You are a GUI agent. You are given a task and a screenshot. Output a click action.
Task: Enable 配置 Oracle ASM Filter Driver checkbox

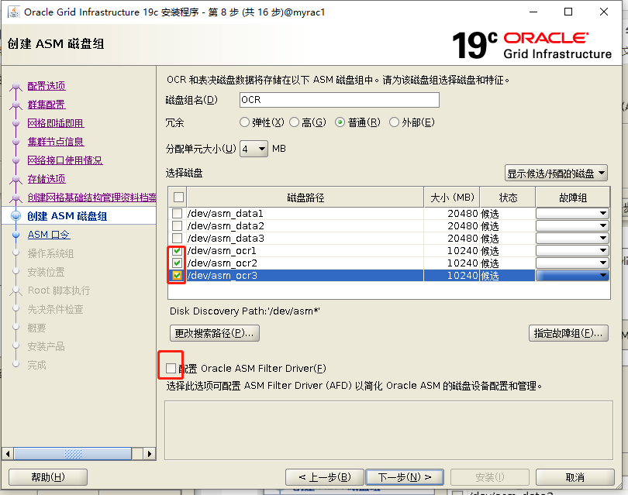pyautogui.click(x=171, y=368)
